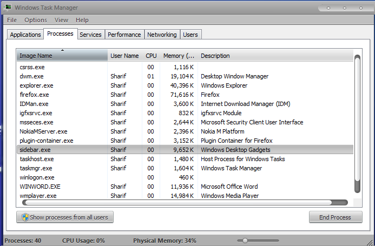Sort processes by CPU column
375x246 pixels.
[x=150, y=56]
